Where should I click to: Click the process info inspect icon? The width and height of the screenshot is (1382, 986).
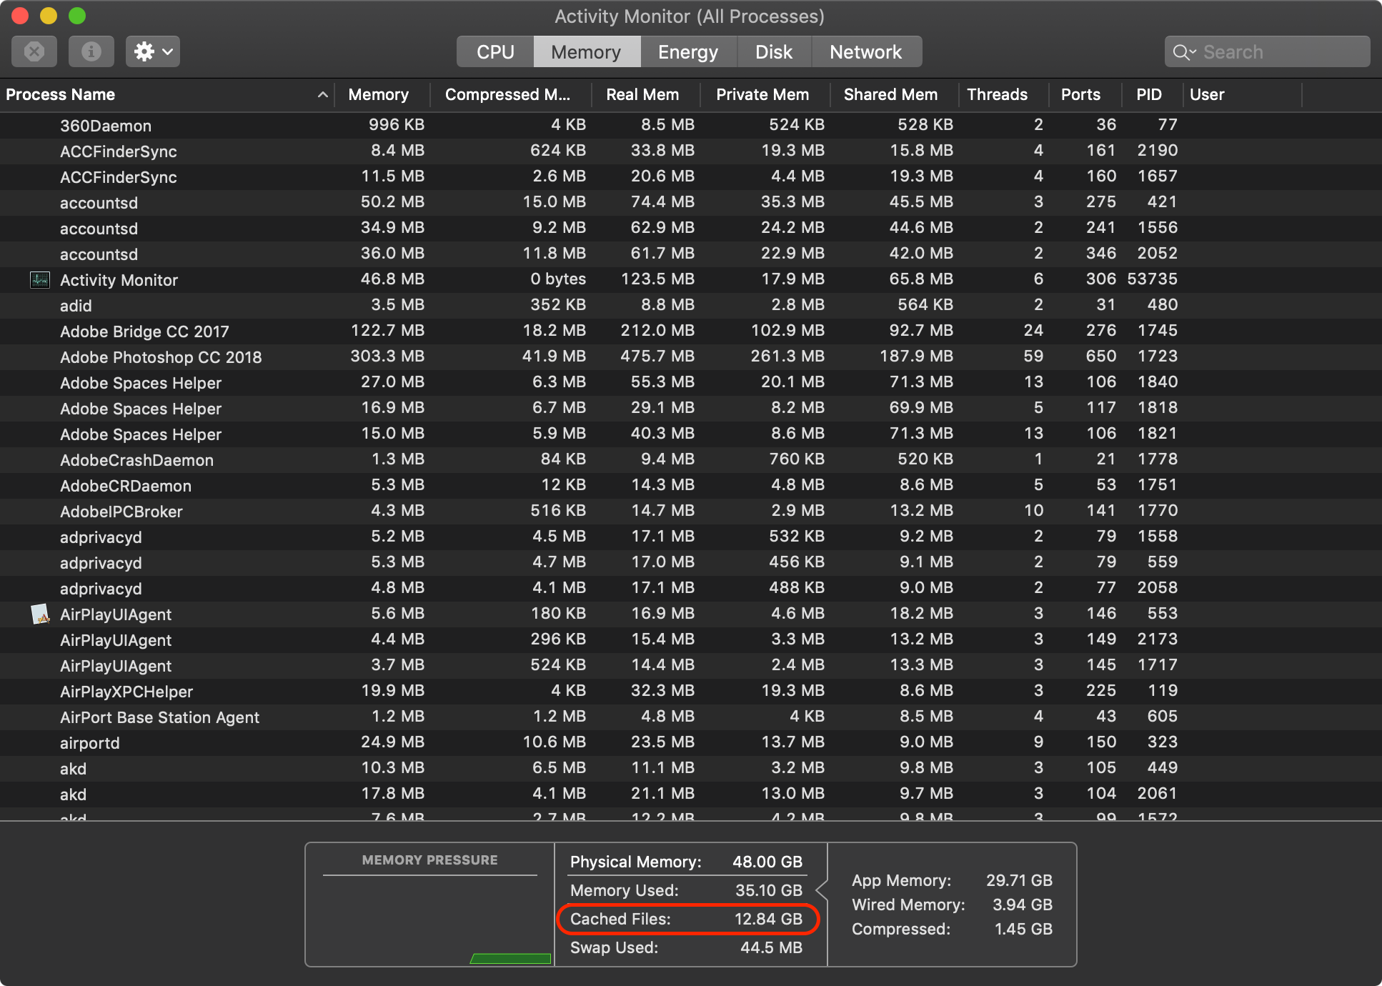(91, 51)
